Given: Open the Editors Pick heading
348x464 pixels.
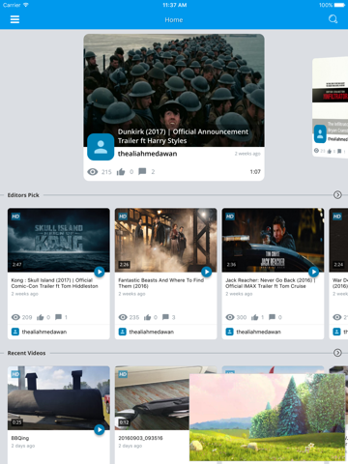Looking at the screenshot, I should point(23,195).
